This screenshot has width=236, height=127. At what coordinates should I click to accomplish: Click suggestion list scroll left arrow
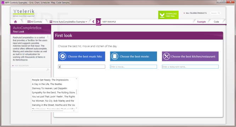pos(33,111)
